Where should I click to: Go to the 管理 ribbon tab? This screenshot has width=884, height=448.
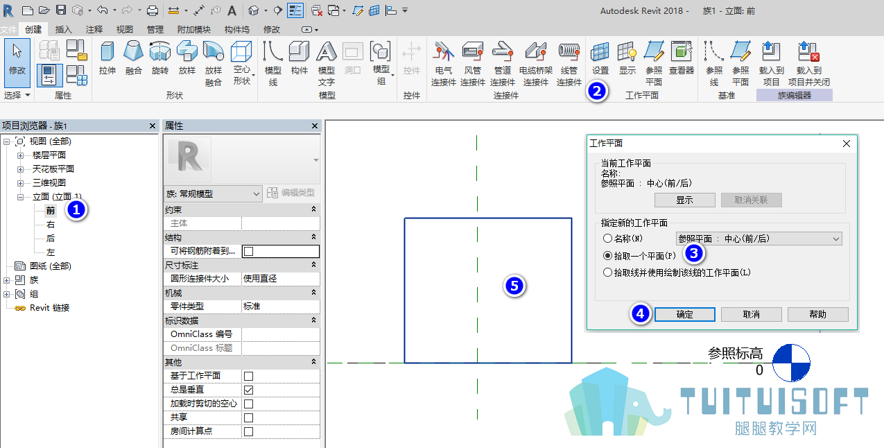pyautogui.click(x=155, y=29)
